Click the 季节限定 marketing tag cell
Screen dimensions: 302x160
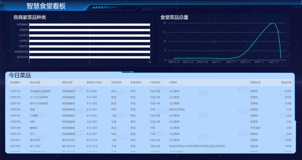pos(255,128)
